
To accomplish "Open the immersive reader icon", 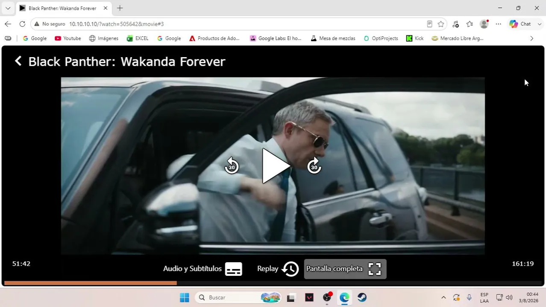I will point(429,24).
